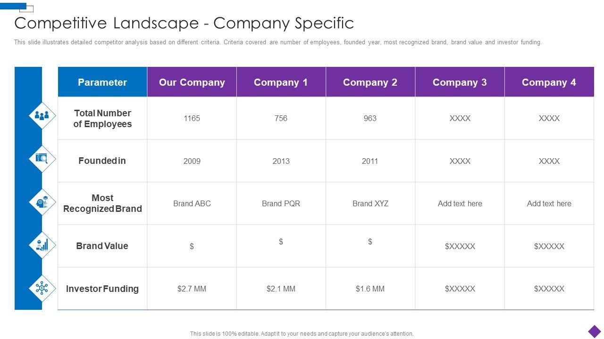Select the Our Company column header
This screenshot has height=339, width=604.
coord(192,82)
